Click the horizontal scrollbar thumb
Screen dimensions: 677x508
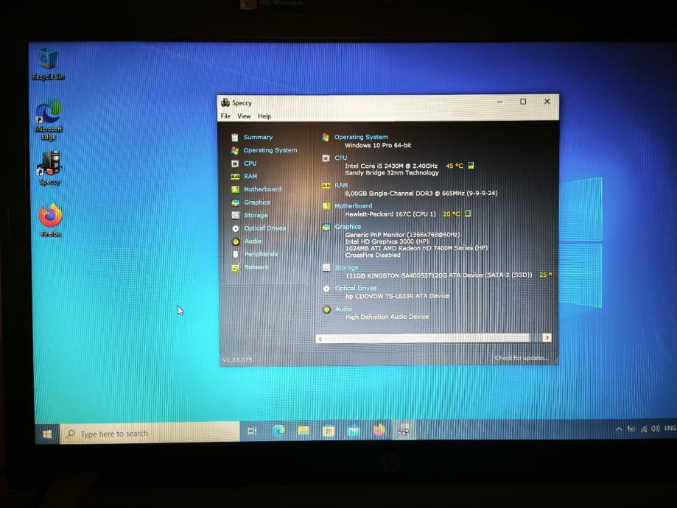point(427,339)
